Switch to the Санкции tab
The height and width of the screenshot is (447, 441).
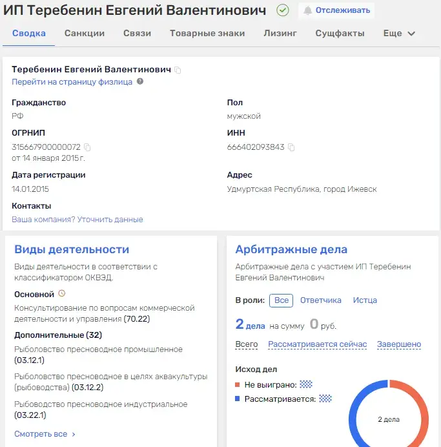85,34
